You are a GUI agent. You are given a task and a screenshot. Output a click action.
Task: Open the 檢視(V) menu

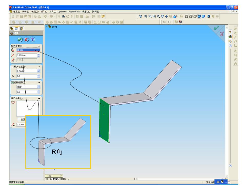35,12
